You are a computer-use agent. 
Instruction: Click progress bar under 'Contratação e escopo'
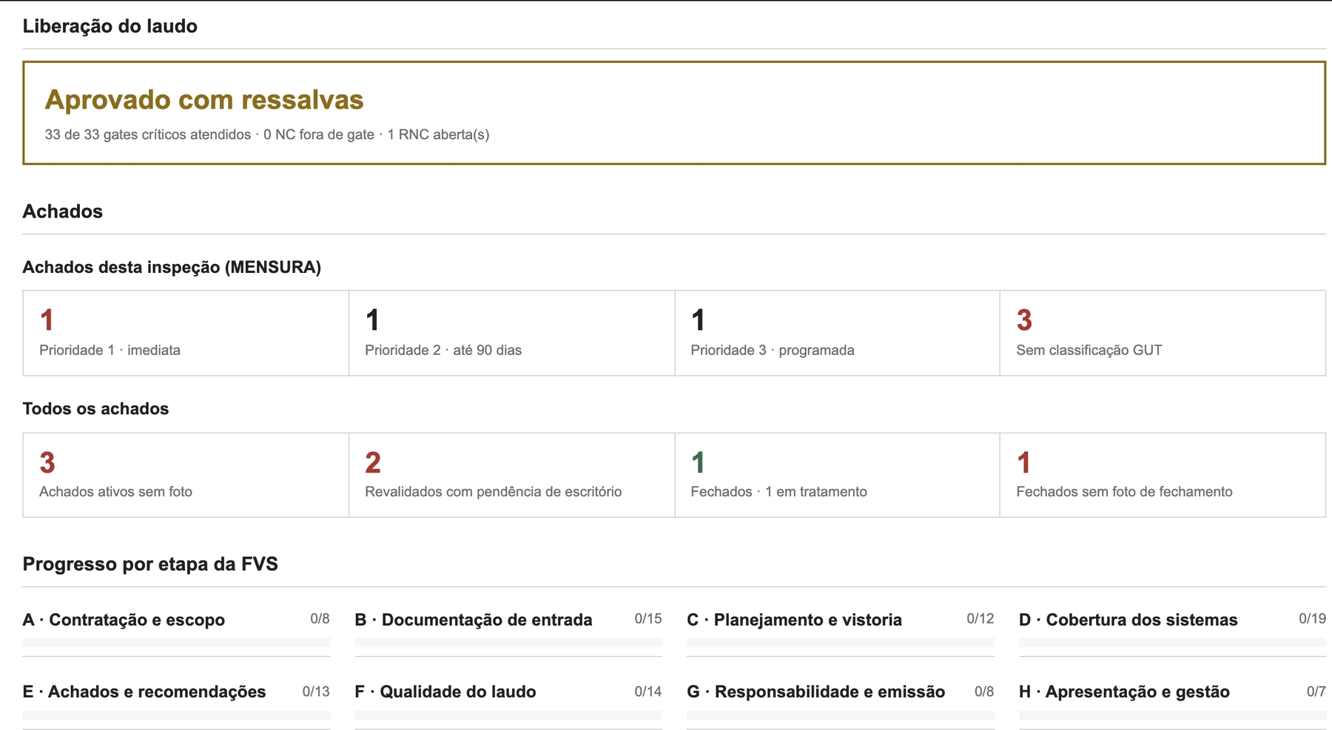(x=176, y=643)
